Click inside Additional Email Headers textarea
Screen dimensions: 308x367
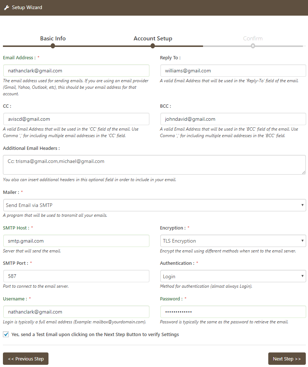[x=154, y=165]
